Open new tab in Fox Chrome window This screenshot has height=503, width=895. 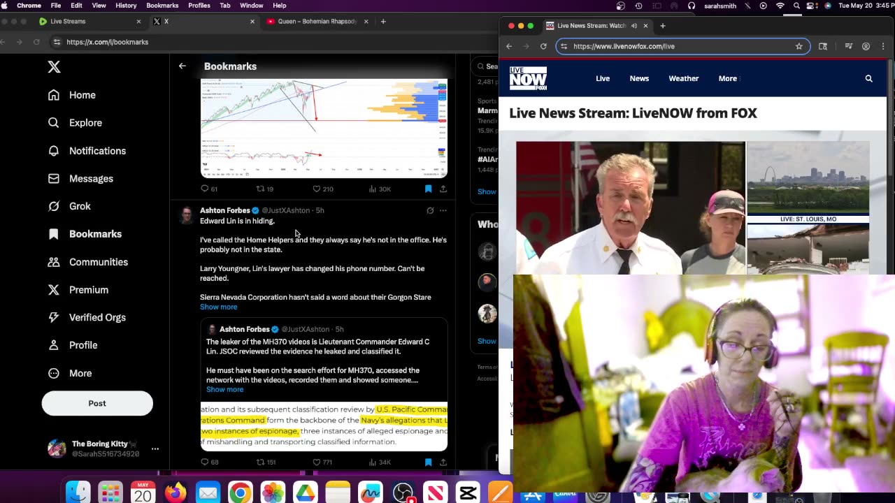[x=663, y=26]
